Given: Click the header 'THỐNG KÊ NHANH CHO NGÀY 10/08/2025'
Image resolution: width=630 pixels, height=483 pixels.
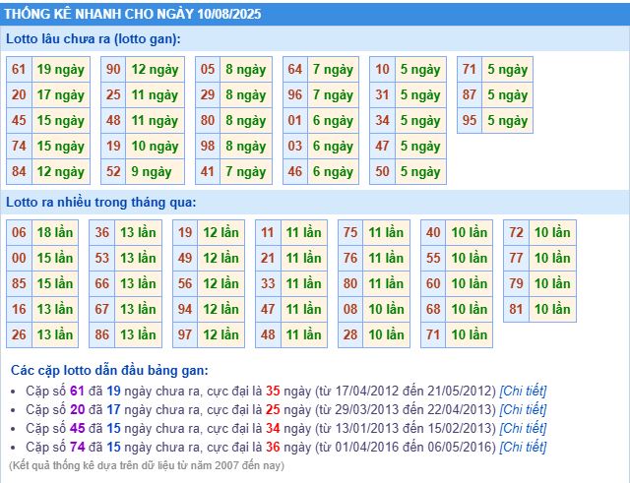Looking at the screenshot, I should [x=133, y=14].
